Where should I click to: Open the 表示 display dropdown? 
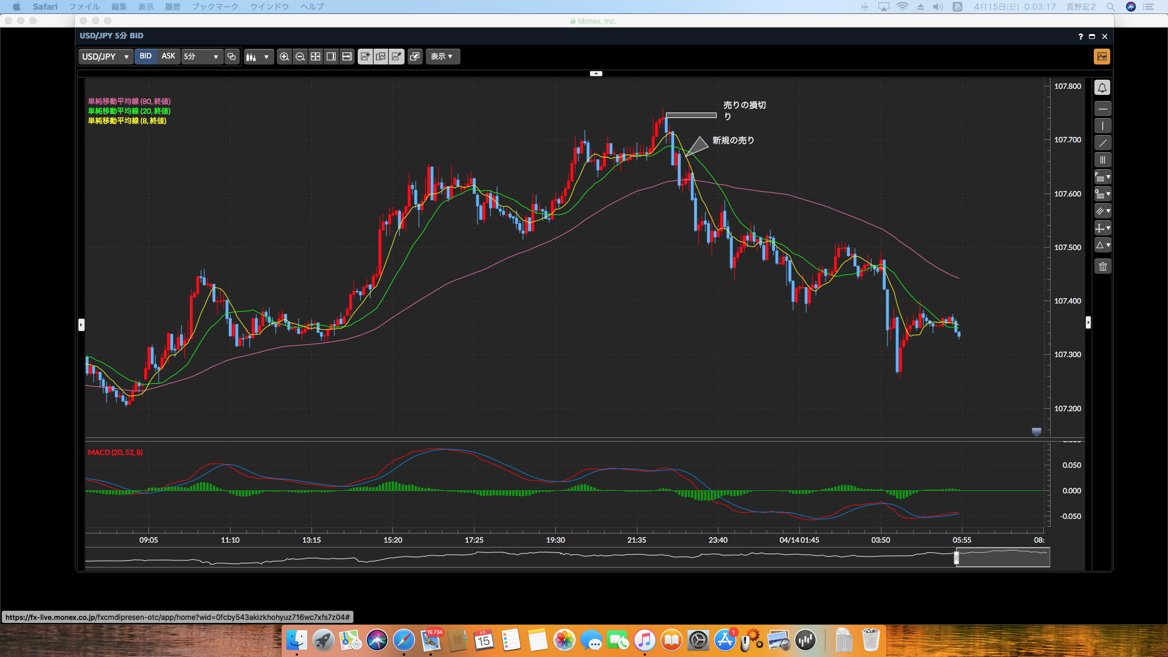[442, 57]
